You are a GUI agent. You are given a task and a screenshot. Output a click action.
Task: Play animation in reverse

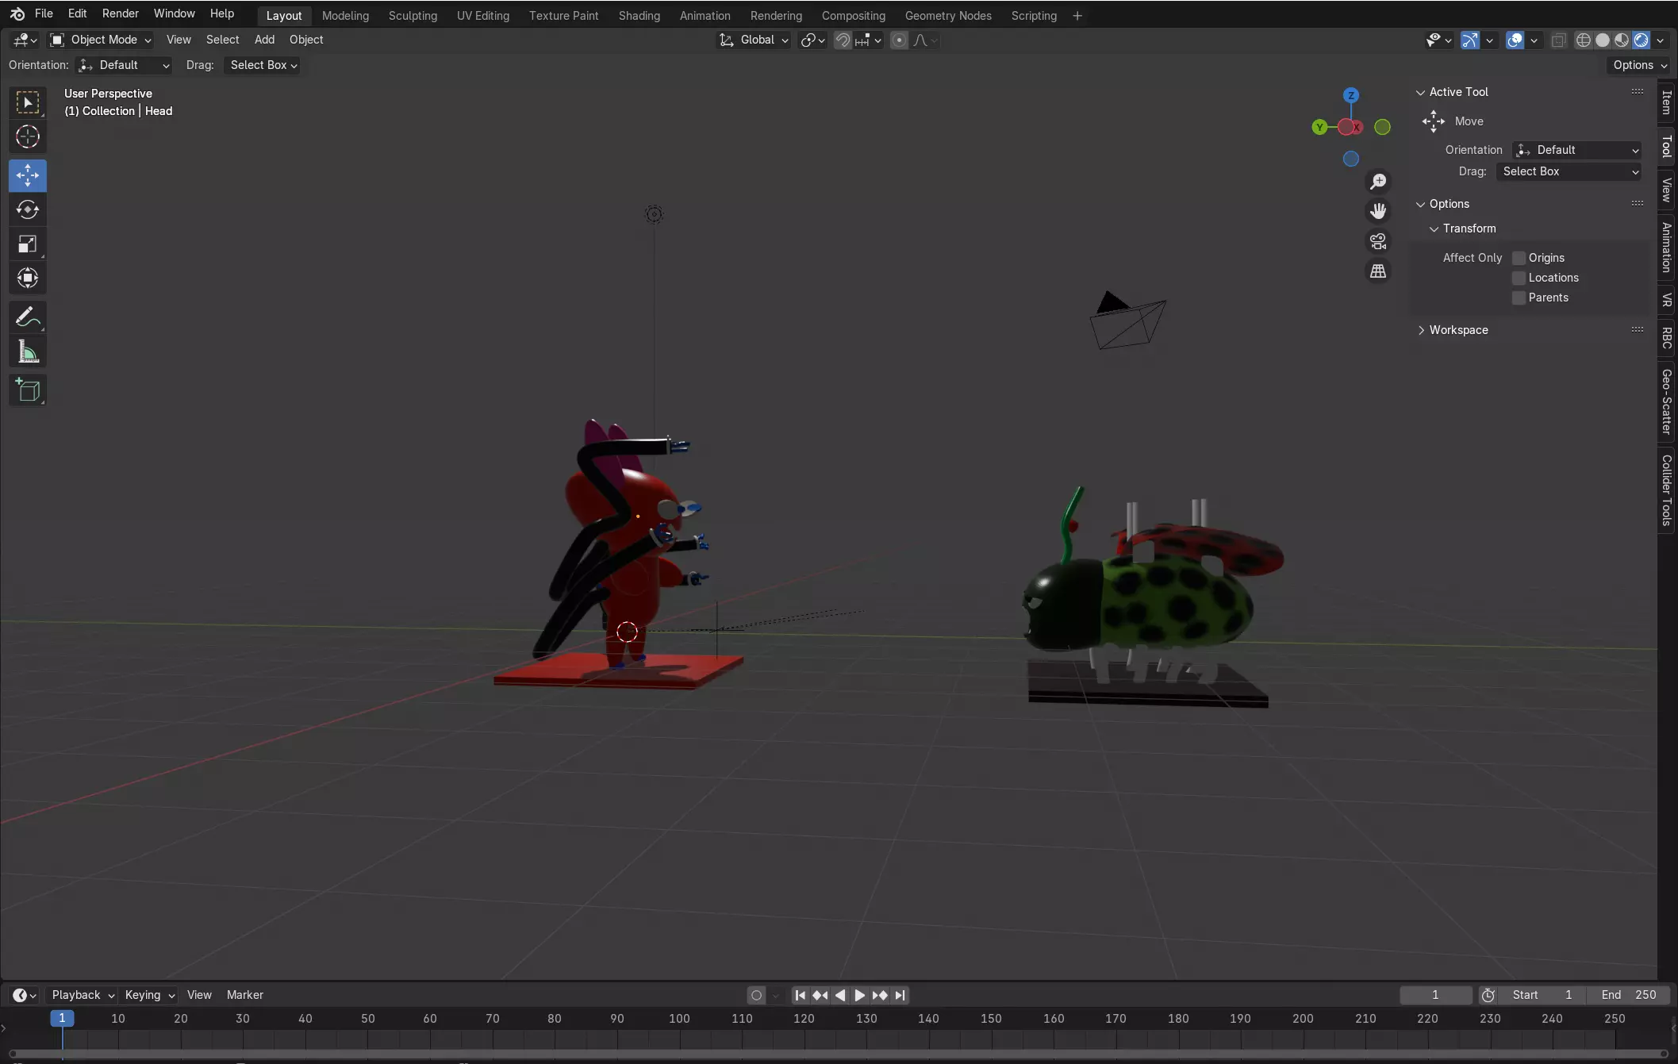[x=840, y=995]
